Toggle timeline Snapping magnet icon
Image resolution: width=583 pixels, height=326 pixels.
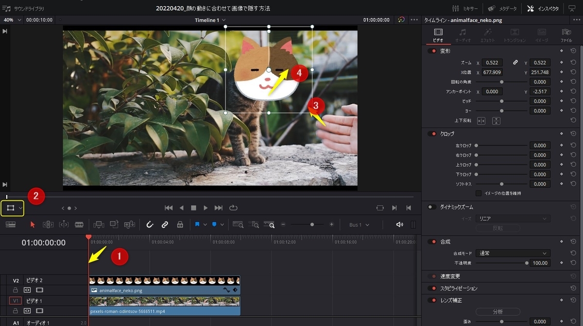point(150,225)
